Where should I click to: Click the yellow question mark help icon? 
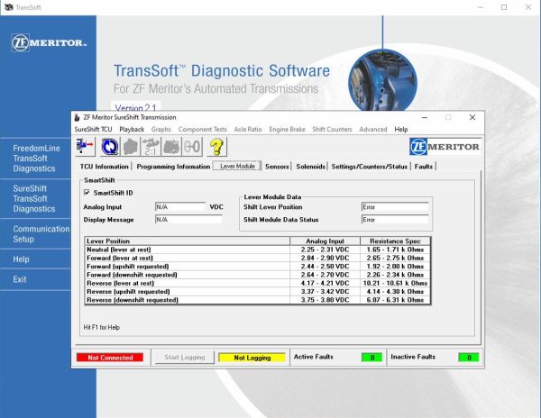[216, 147]
